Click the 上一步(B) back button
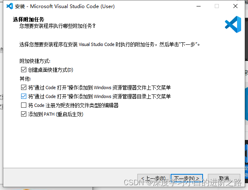Viewport: 248px width, 190px height. pos(154,178)
